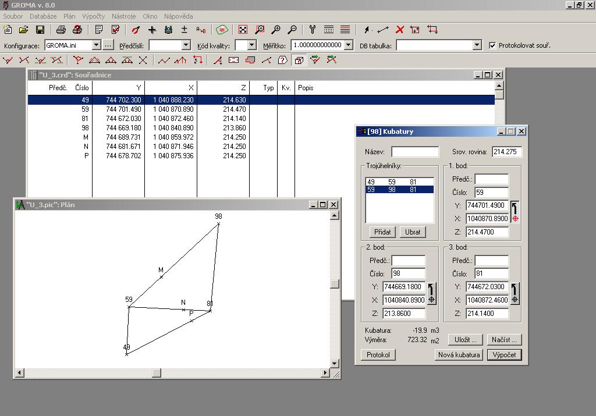Click Číslo field of 2. bod
This screenshot has height=416, width=596.
point(409,273)
